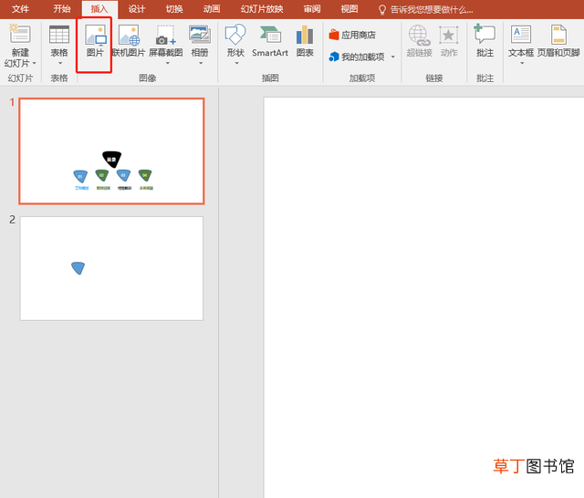Open the Animations (动画) tab

click(x=212, y=9)
